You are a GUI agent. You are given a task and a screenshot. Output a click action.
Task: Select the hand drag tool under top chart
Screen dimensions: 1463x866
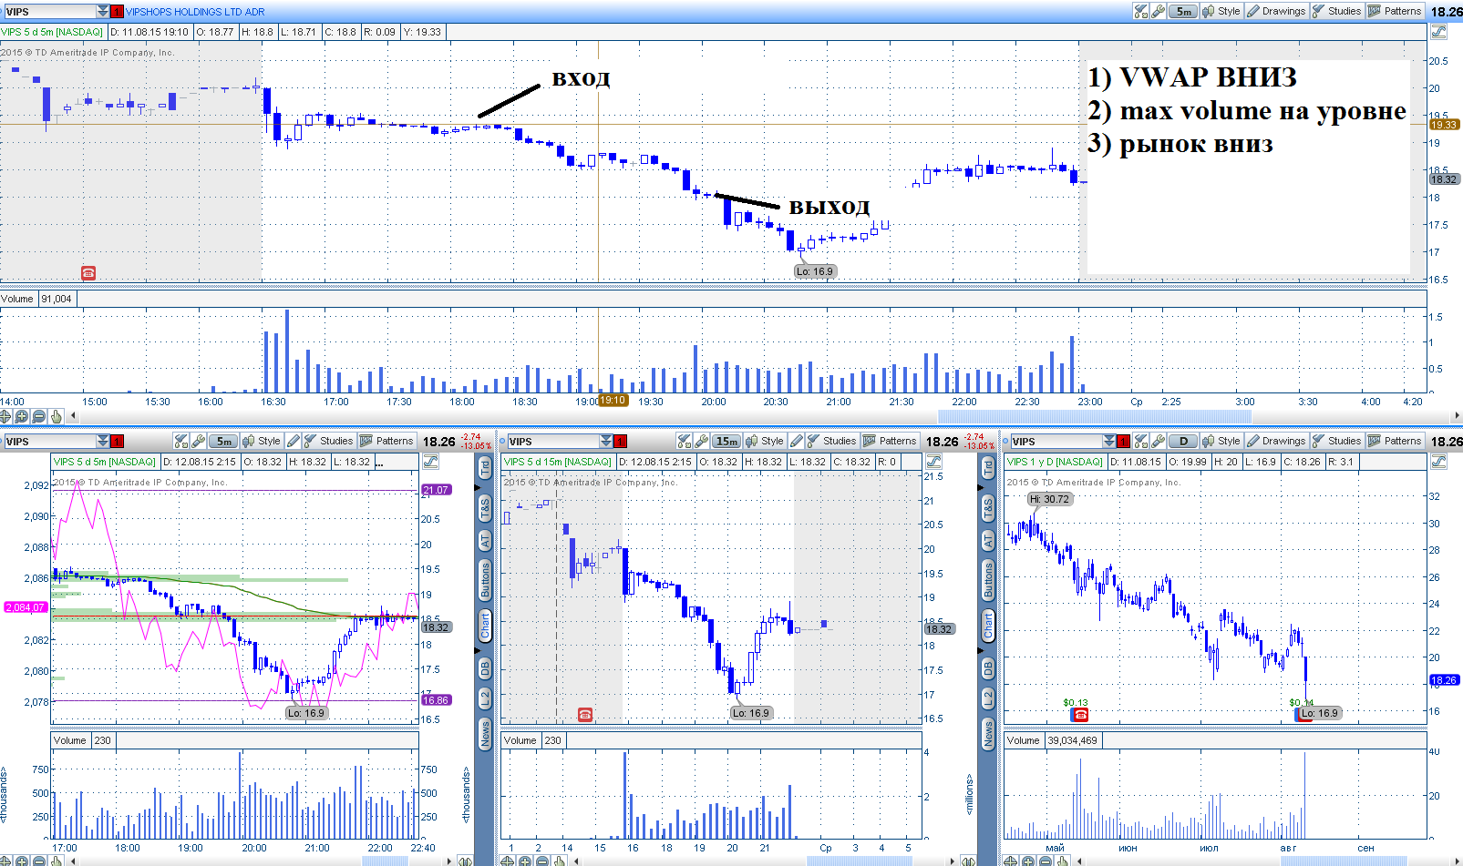click(x=56, y=416)
